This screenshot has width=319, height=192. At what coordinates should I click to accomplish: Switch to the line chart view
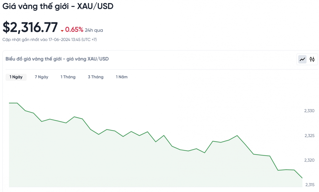pyautogui.click(x=302, y=59)
